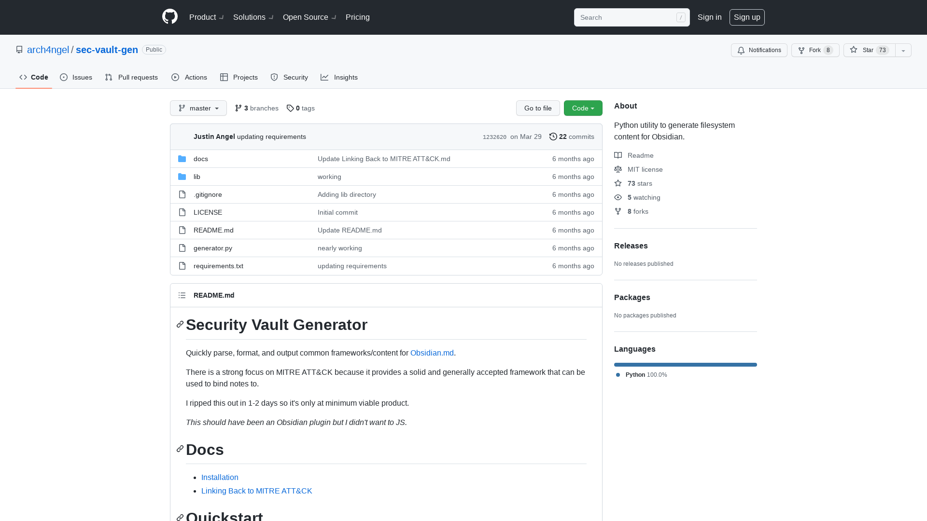Expand the green Code dropdown button
927x521 pixels.
point(583,108)
